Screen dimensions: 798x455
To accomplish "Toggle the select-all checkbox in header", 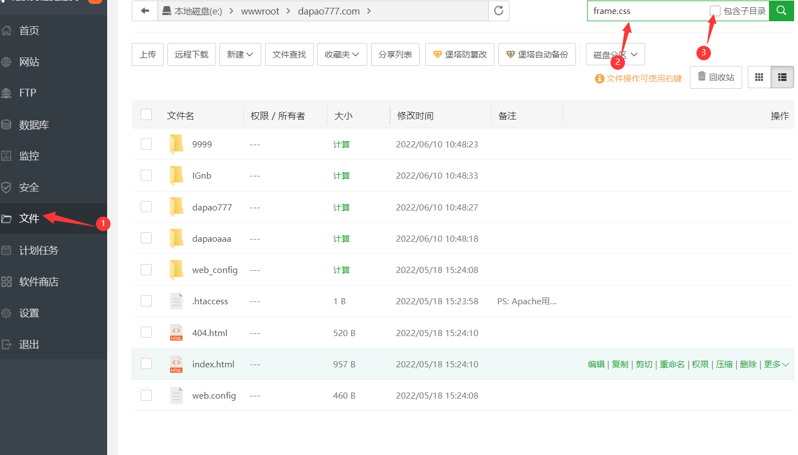I will [146, 114].
